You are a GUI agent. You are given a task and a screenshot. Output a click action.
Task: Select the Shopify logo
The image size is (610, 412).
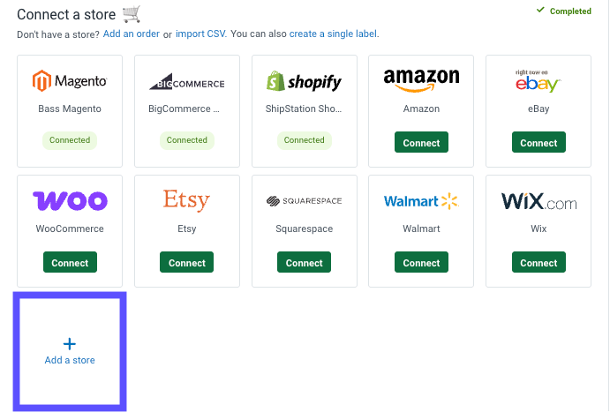(304, 81)
